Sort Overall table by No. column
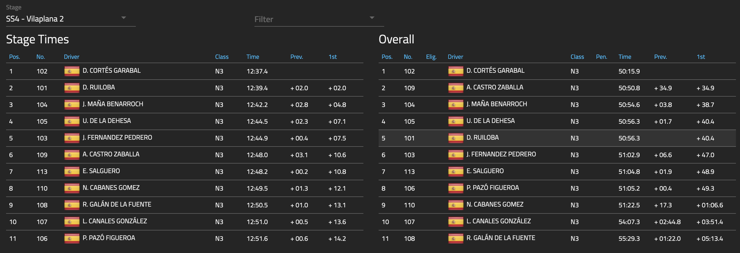The width and height of the screenshot is (740, 253). point(408,57)
